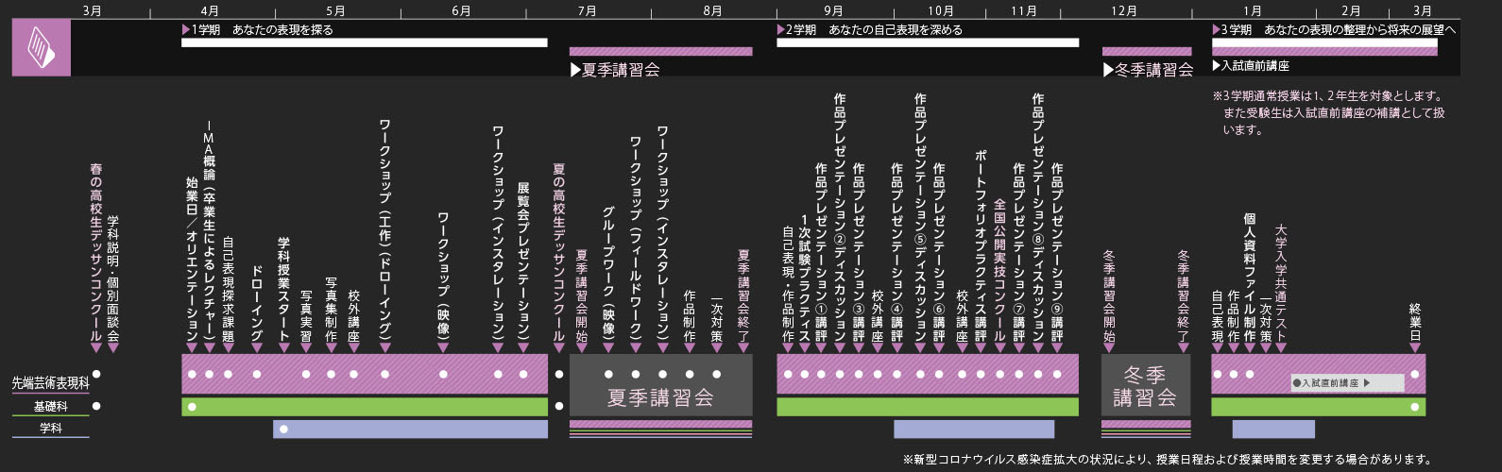The image size is (1502, 472).
Task: Click the 作品プレゼンテーション⑨講評 label
Action: pos(1057,253)
